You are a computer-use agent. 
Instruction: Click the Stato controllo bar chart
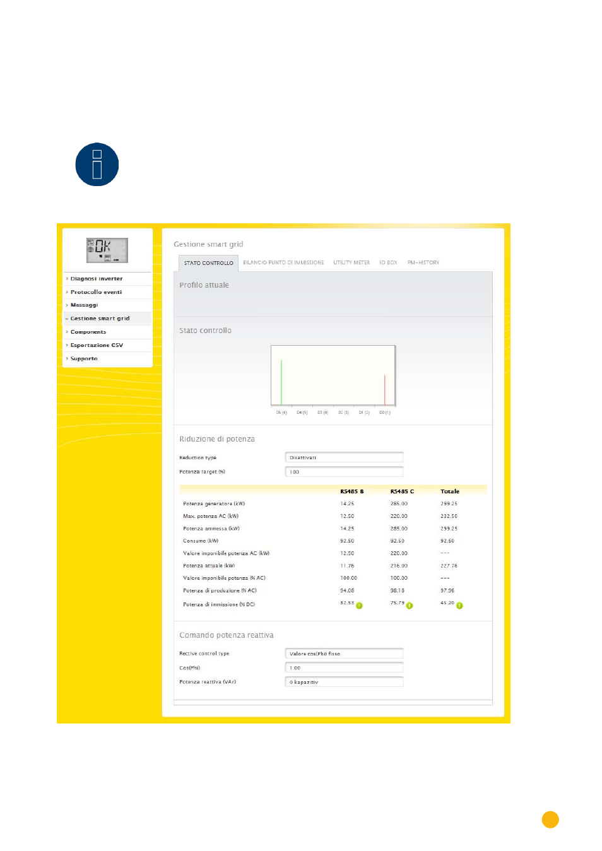(333, 375)
